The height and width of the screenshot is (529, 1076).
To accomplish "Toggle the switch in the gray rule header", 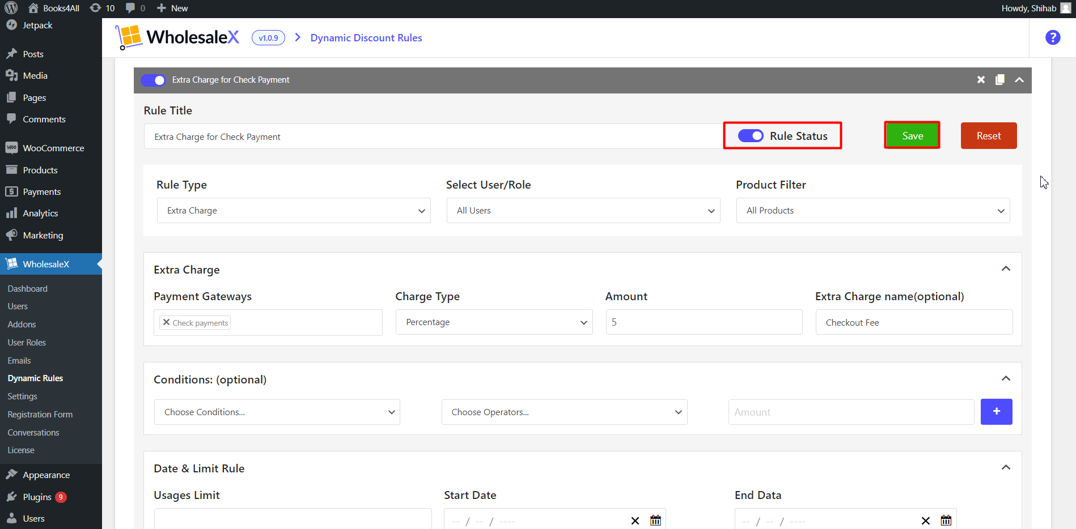I will [x=153, y=80].
